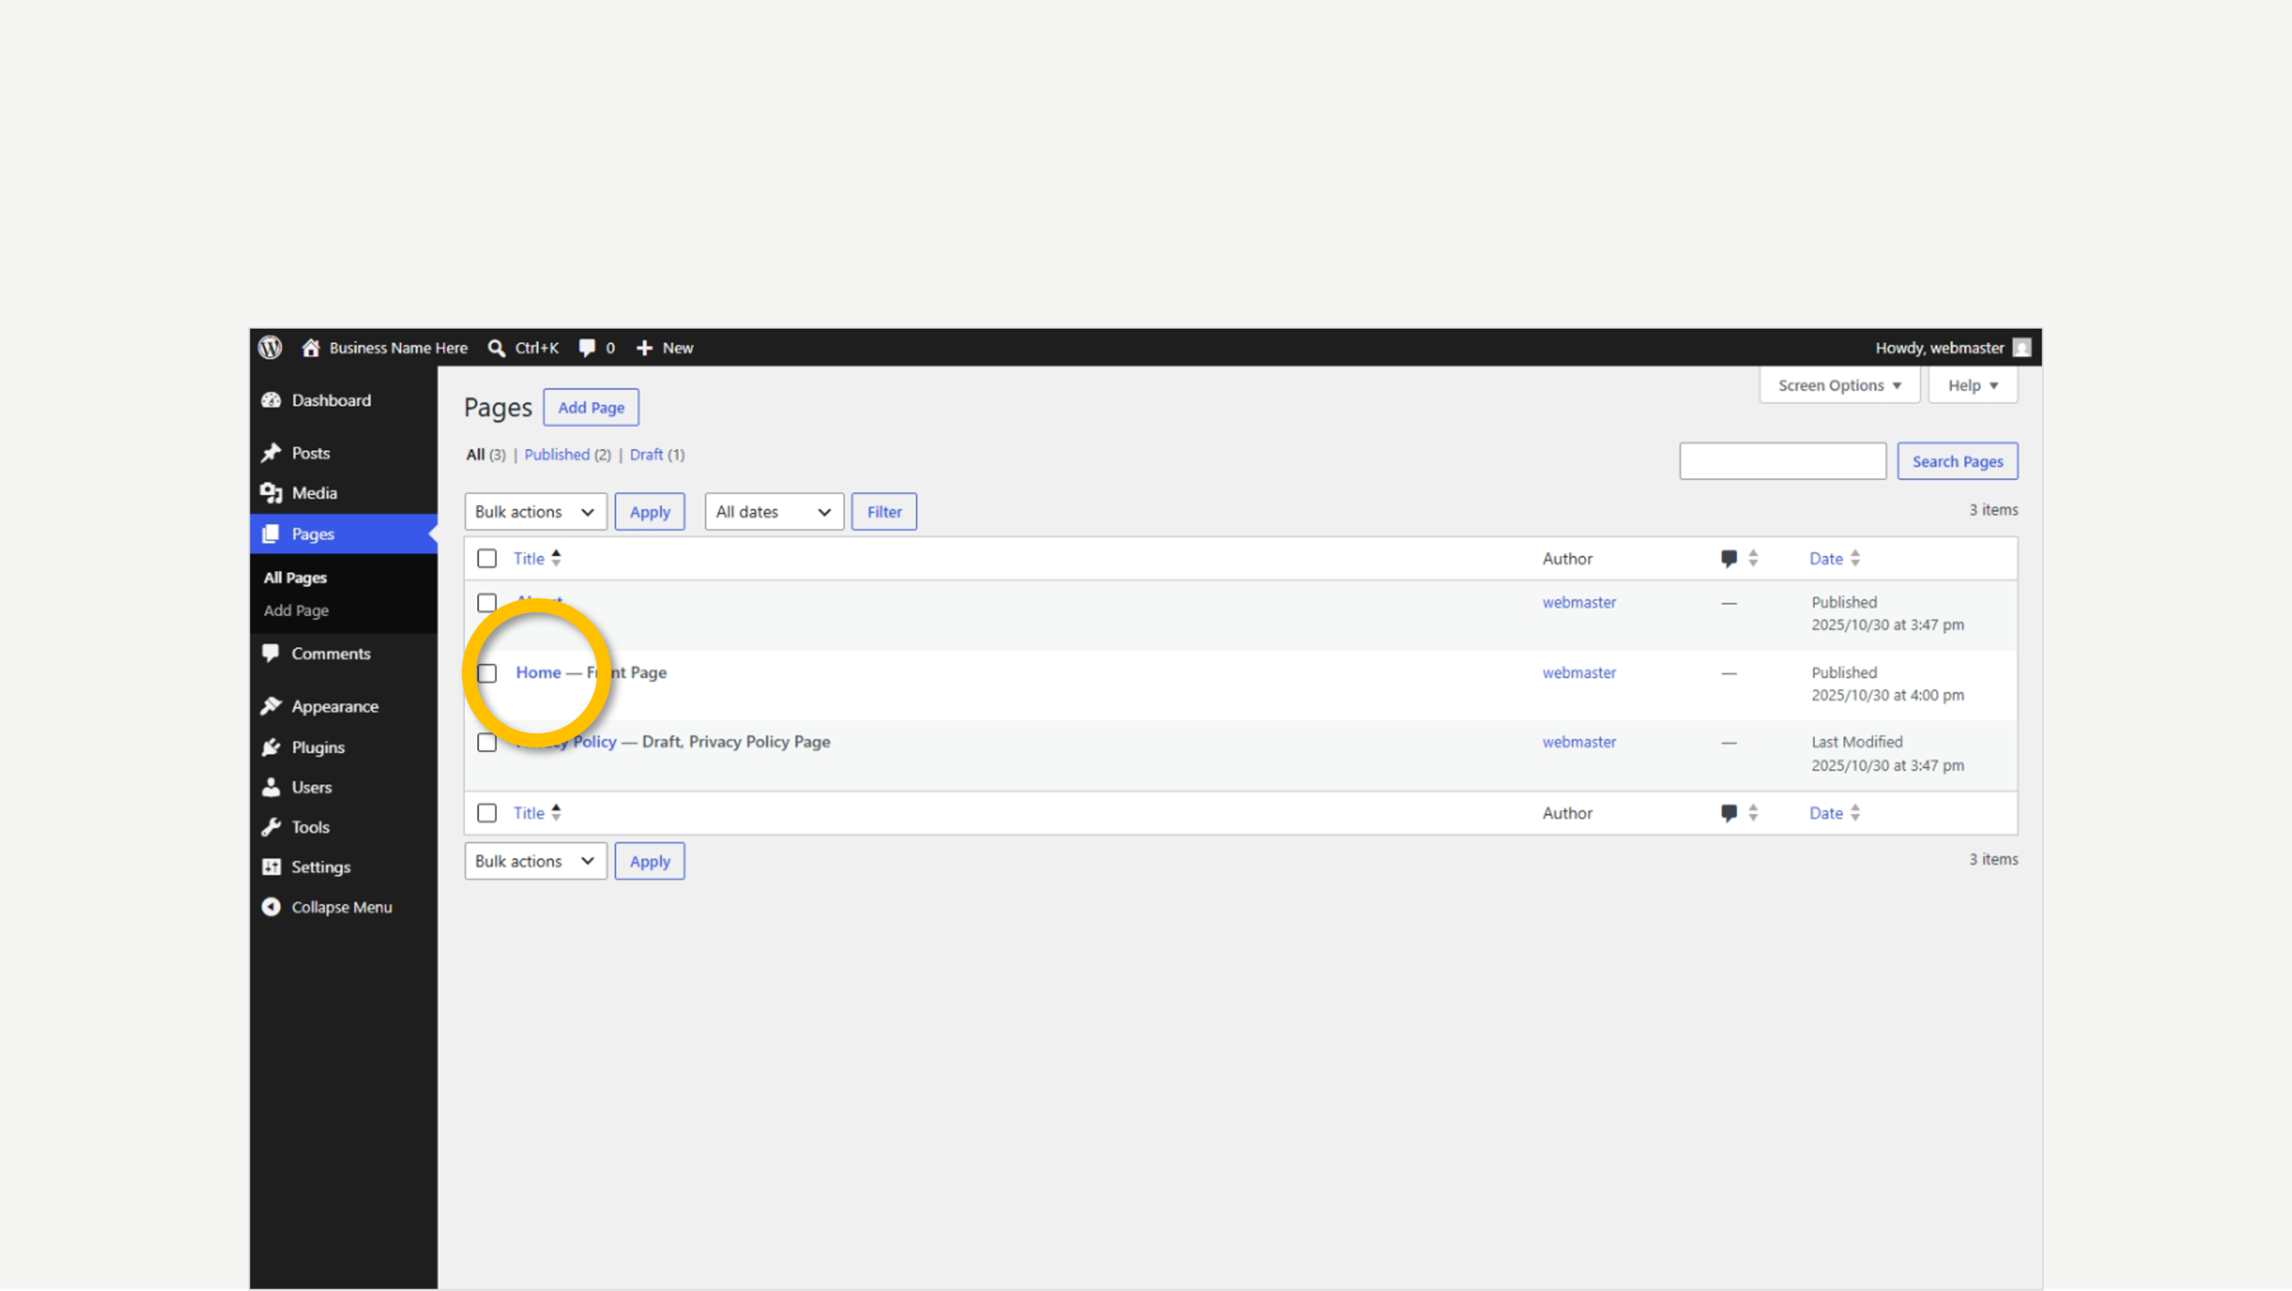
Task: Open Media library sidebar icon
Action: (x=271, y=493)
